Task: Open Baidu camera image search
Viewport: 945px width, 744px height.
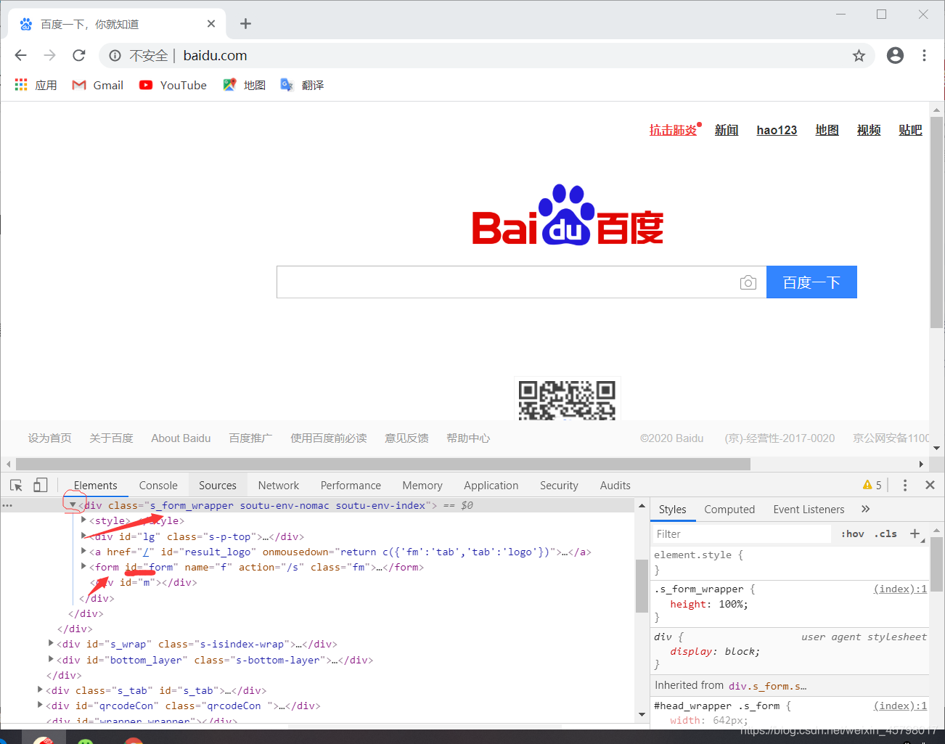Action: tap(748, 282)
